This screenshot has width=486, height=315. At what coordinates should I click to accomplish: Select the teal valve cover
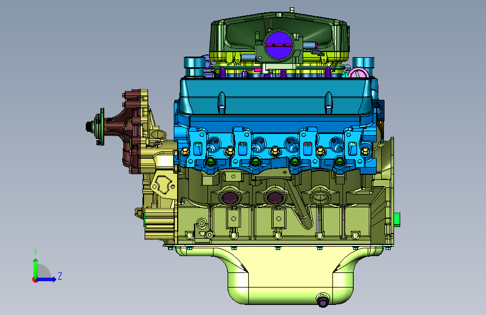click(276, 96)
